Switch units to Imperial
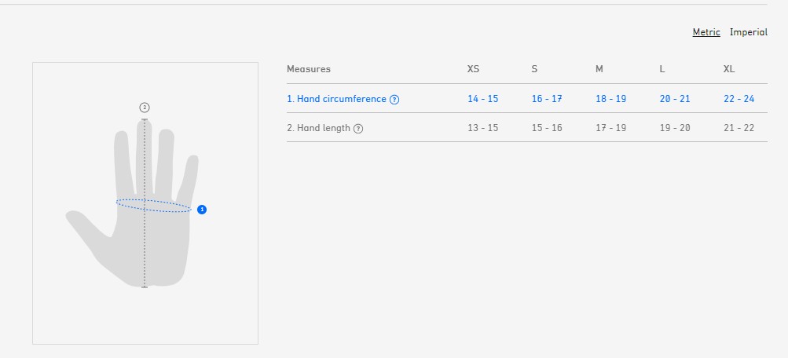 pos(748,32)
